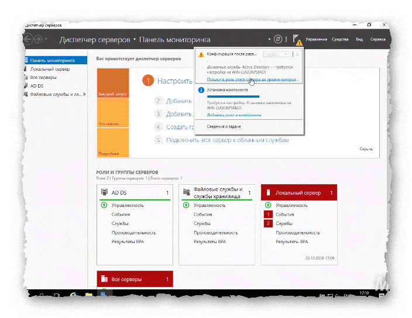
Task: Open Все серверы red tile header
Action: pyautogui.click(x=135, y=279)
